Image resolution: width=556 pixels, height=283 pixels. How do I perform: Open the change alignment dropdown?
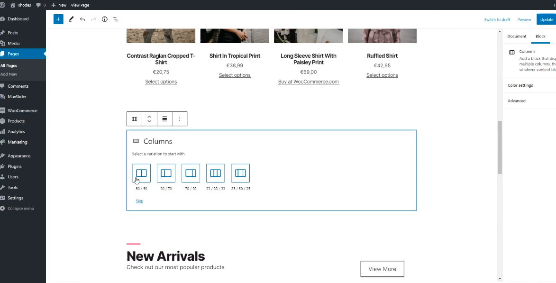(164, 119)
